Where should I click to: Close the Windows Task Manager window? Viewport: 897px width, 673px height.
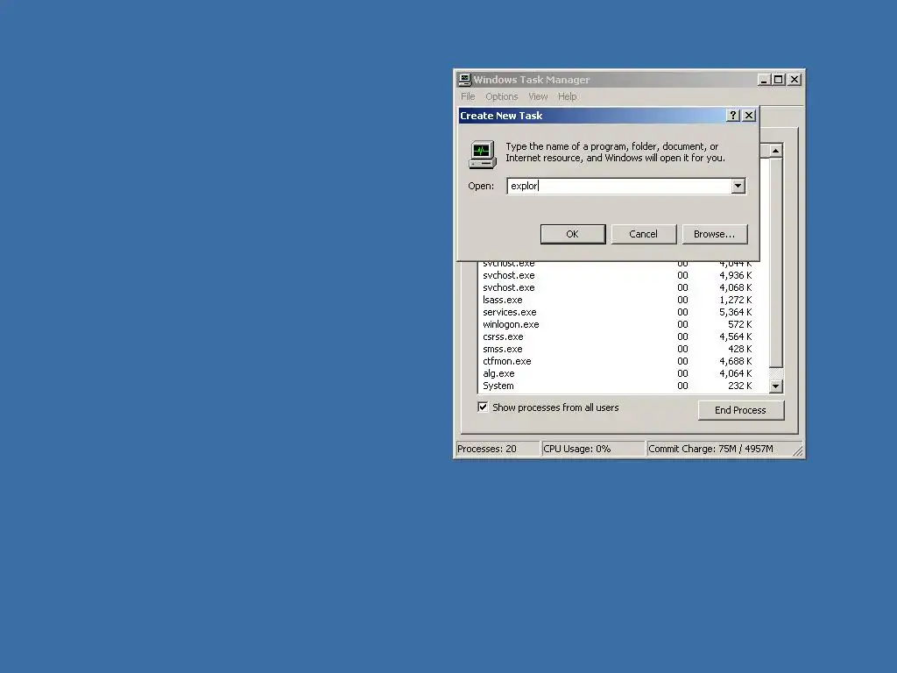click(795, 80)
